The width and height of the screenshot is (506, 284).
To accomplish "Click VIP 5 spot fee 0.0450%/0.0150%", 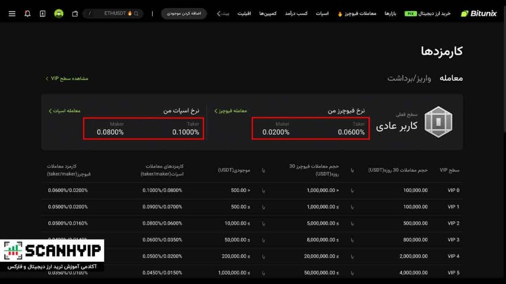I will [x=162, y=273].
